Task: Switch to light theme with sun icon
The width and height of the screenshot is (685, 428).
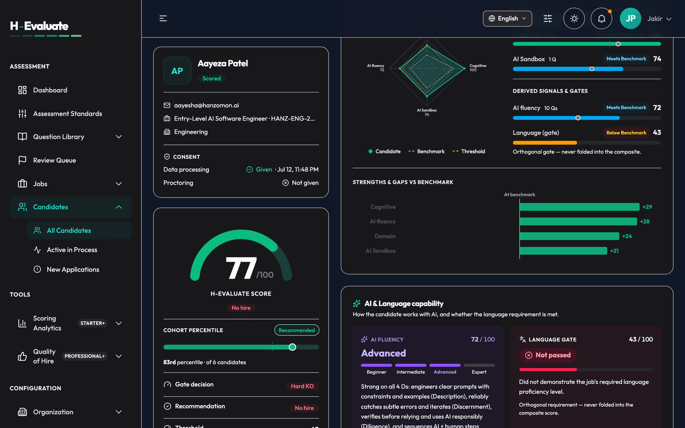Action: point(574,18)
